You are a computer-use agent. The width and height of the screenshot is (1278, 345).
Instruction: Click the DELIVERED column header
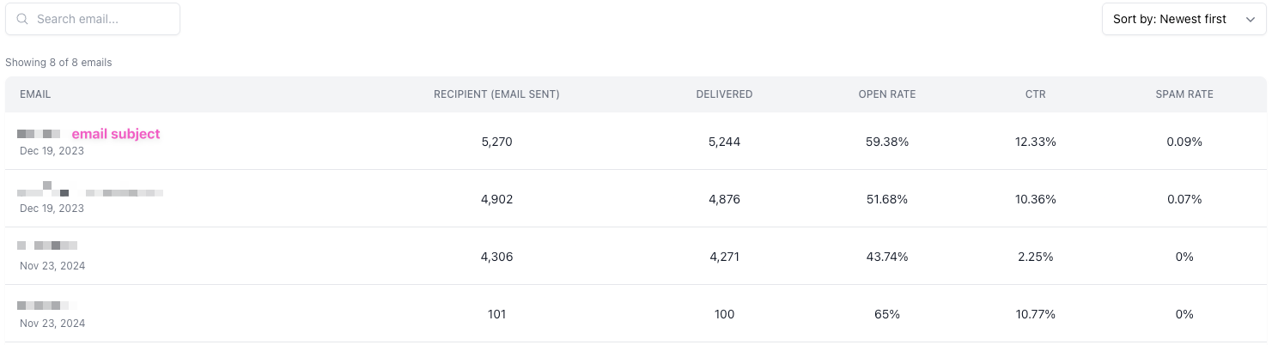coord(724,94)
